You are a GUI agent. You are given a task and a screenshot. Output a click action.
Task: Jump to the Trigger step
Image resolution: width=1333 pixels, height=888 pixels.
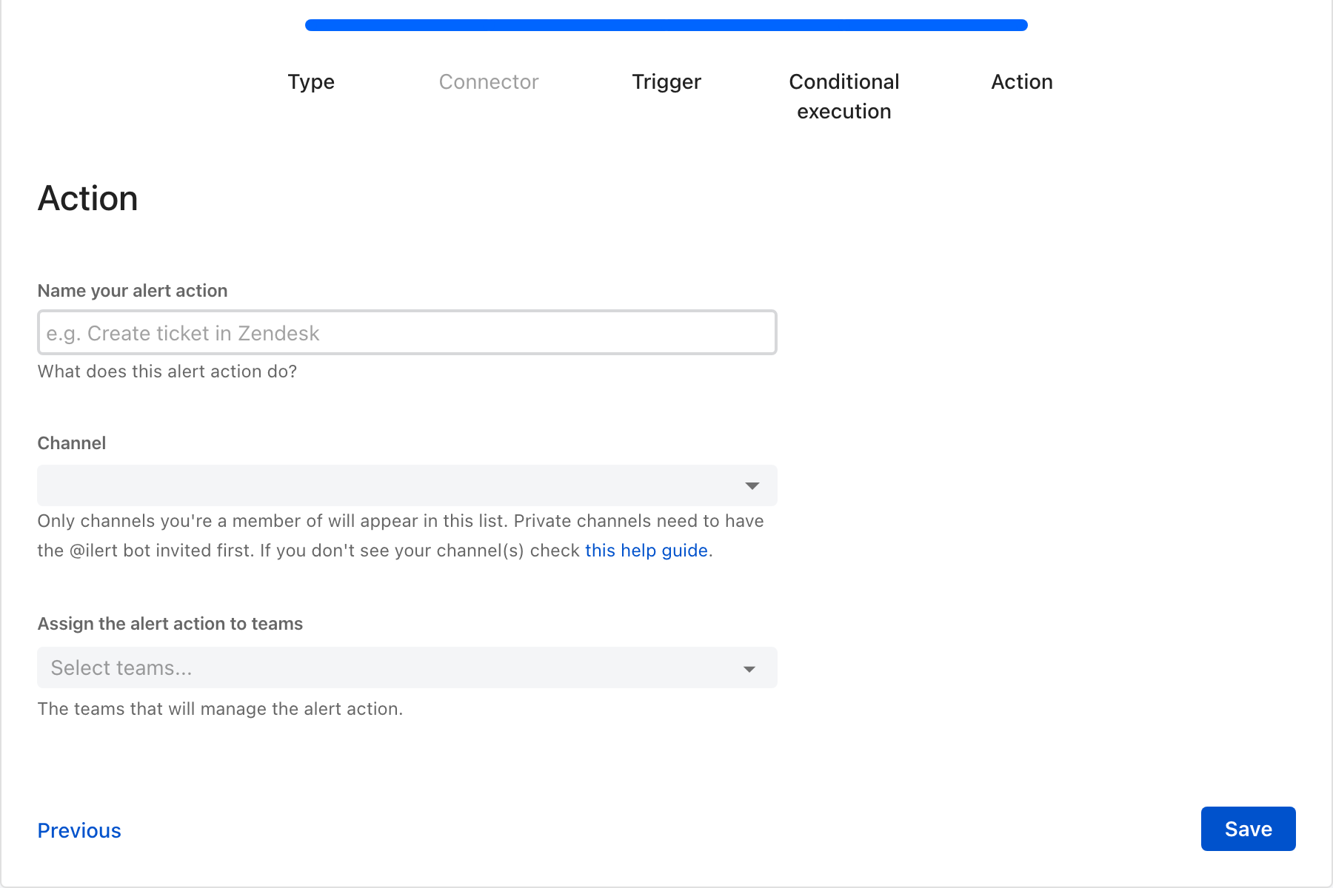tap(666, 81)
